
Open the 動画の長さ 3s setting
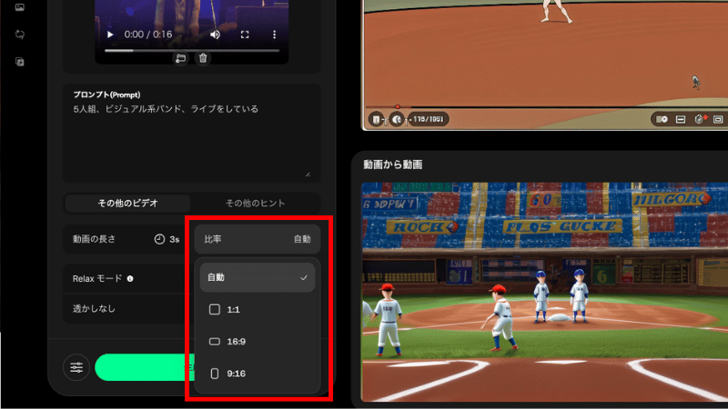[126, 239]
